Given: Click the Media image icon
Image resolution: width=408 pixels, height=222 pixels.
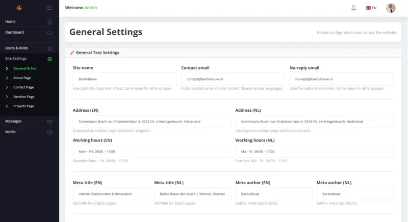Looking at the screenshot, I should [x=49, y=132].
